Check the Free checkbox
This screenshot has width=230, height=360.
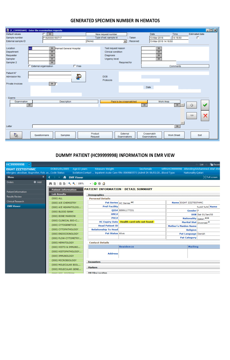75,66
